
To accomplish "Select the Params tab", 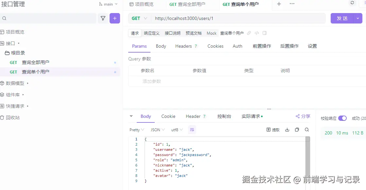I will [139, 46].
